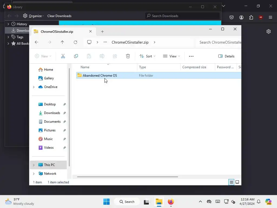Expand Network tree node
The height and width of the screenshot is (208, 277).
[x=34, y=174]
